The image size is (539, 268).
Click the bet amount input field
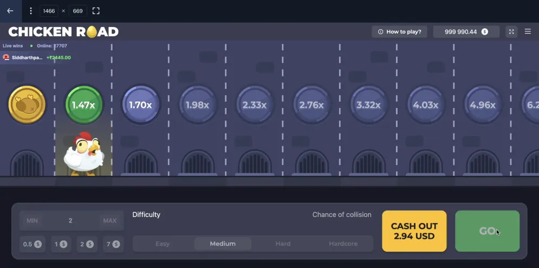[x=70, y=221]
